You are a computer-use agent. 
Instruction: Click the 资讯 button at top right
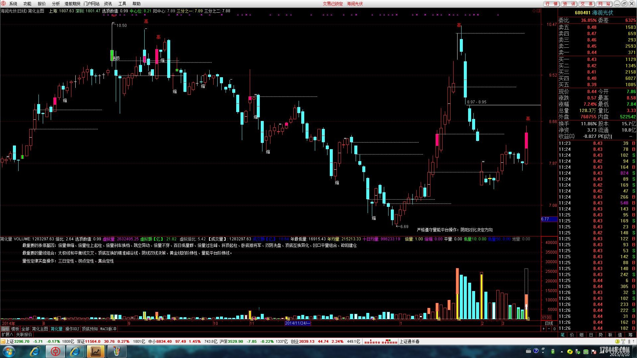click(x=569, y=4)
